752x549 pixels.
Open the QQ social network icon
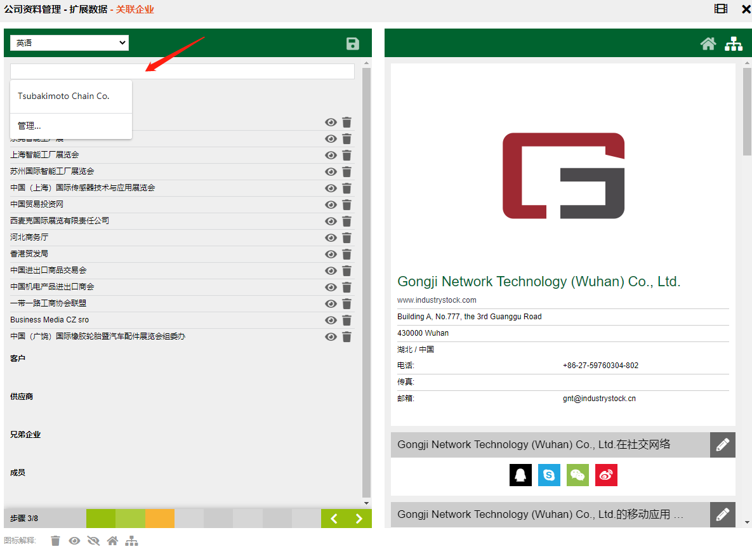[x=520, y=475]
